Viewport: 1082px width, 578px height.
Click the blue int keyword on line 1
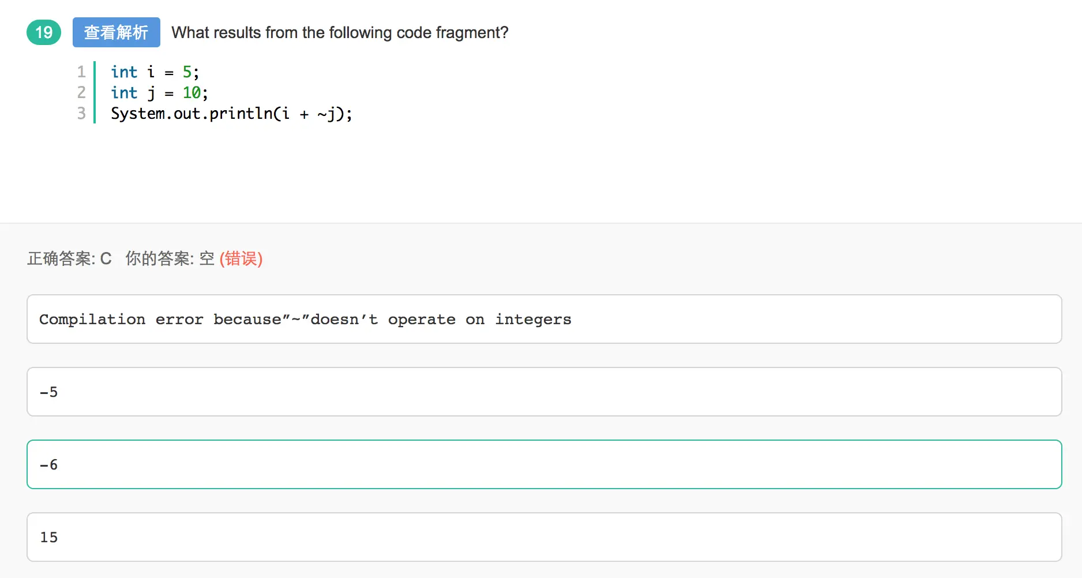124,72
